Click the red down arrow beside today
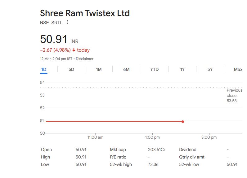 click(x=74, y=50)
